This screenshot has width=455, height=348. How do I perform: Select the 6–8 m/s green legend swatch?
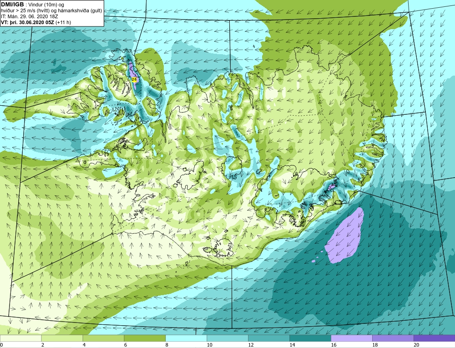(145, 338)
